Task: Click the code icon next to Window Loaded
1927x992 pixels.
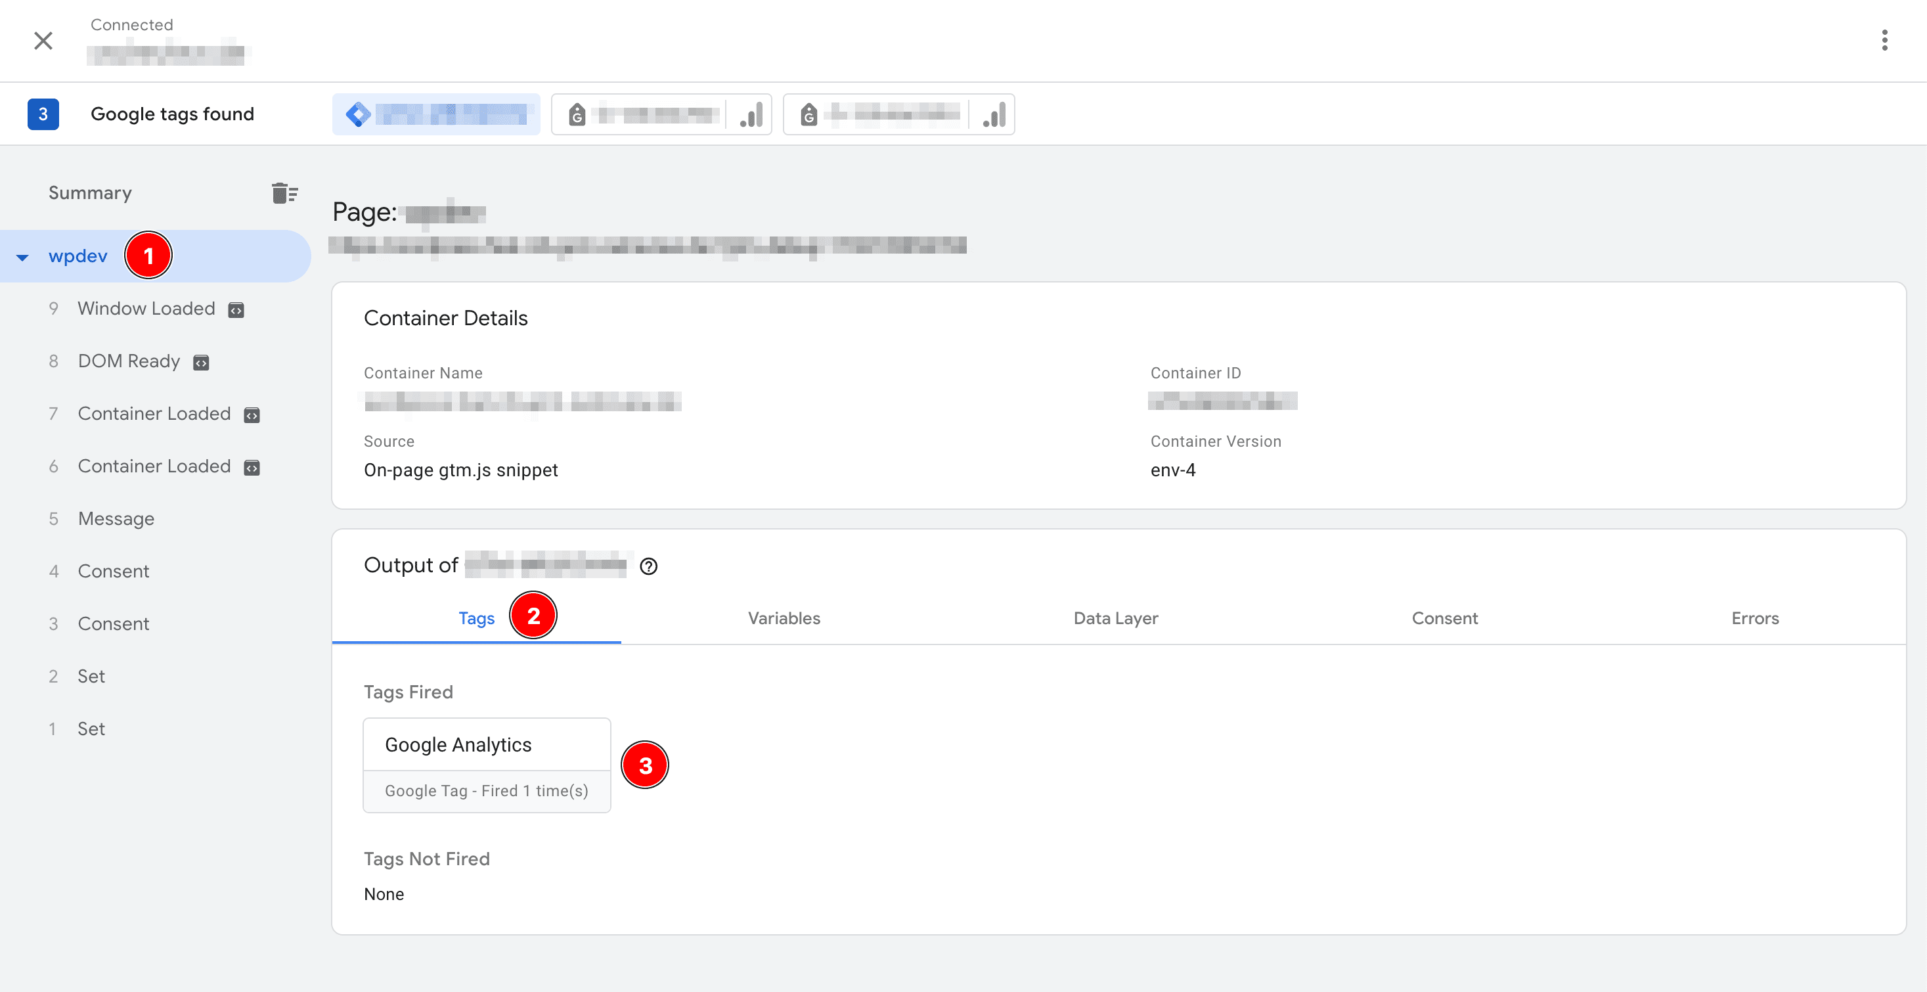Action: pos(236,309)
